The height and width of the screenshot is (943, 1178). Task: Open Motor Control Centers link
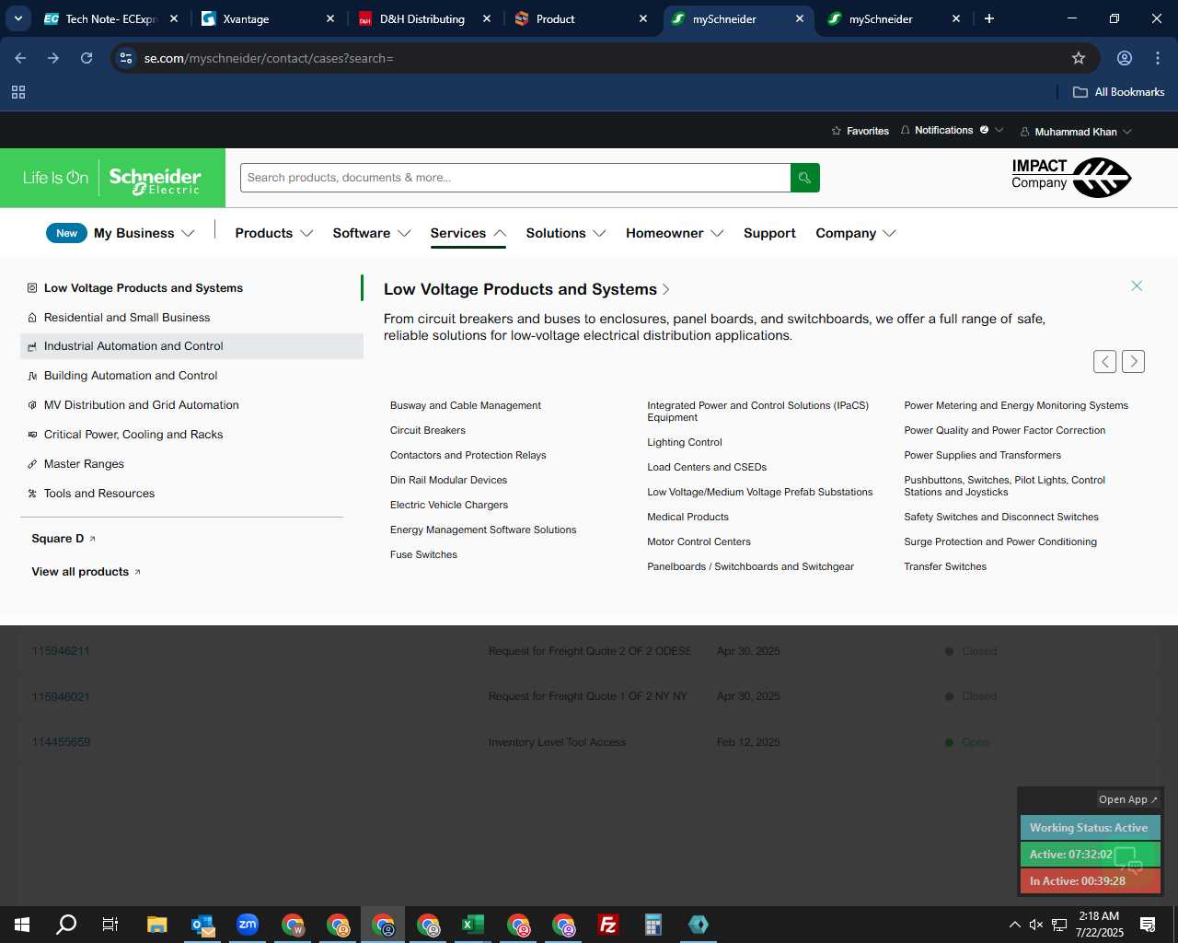coord(699,541)
